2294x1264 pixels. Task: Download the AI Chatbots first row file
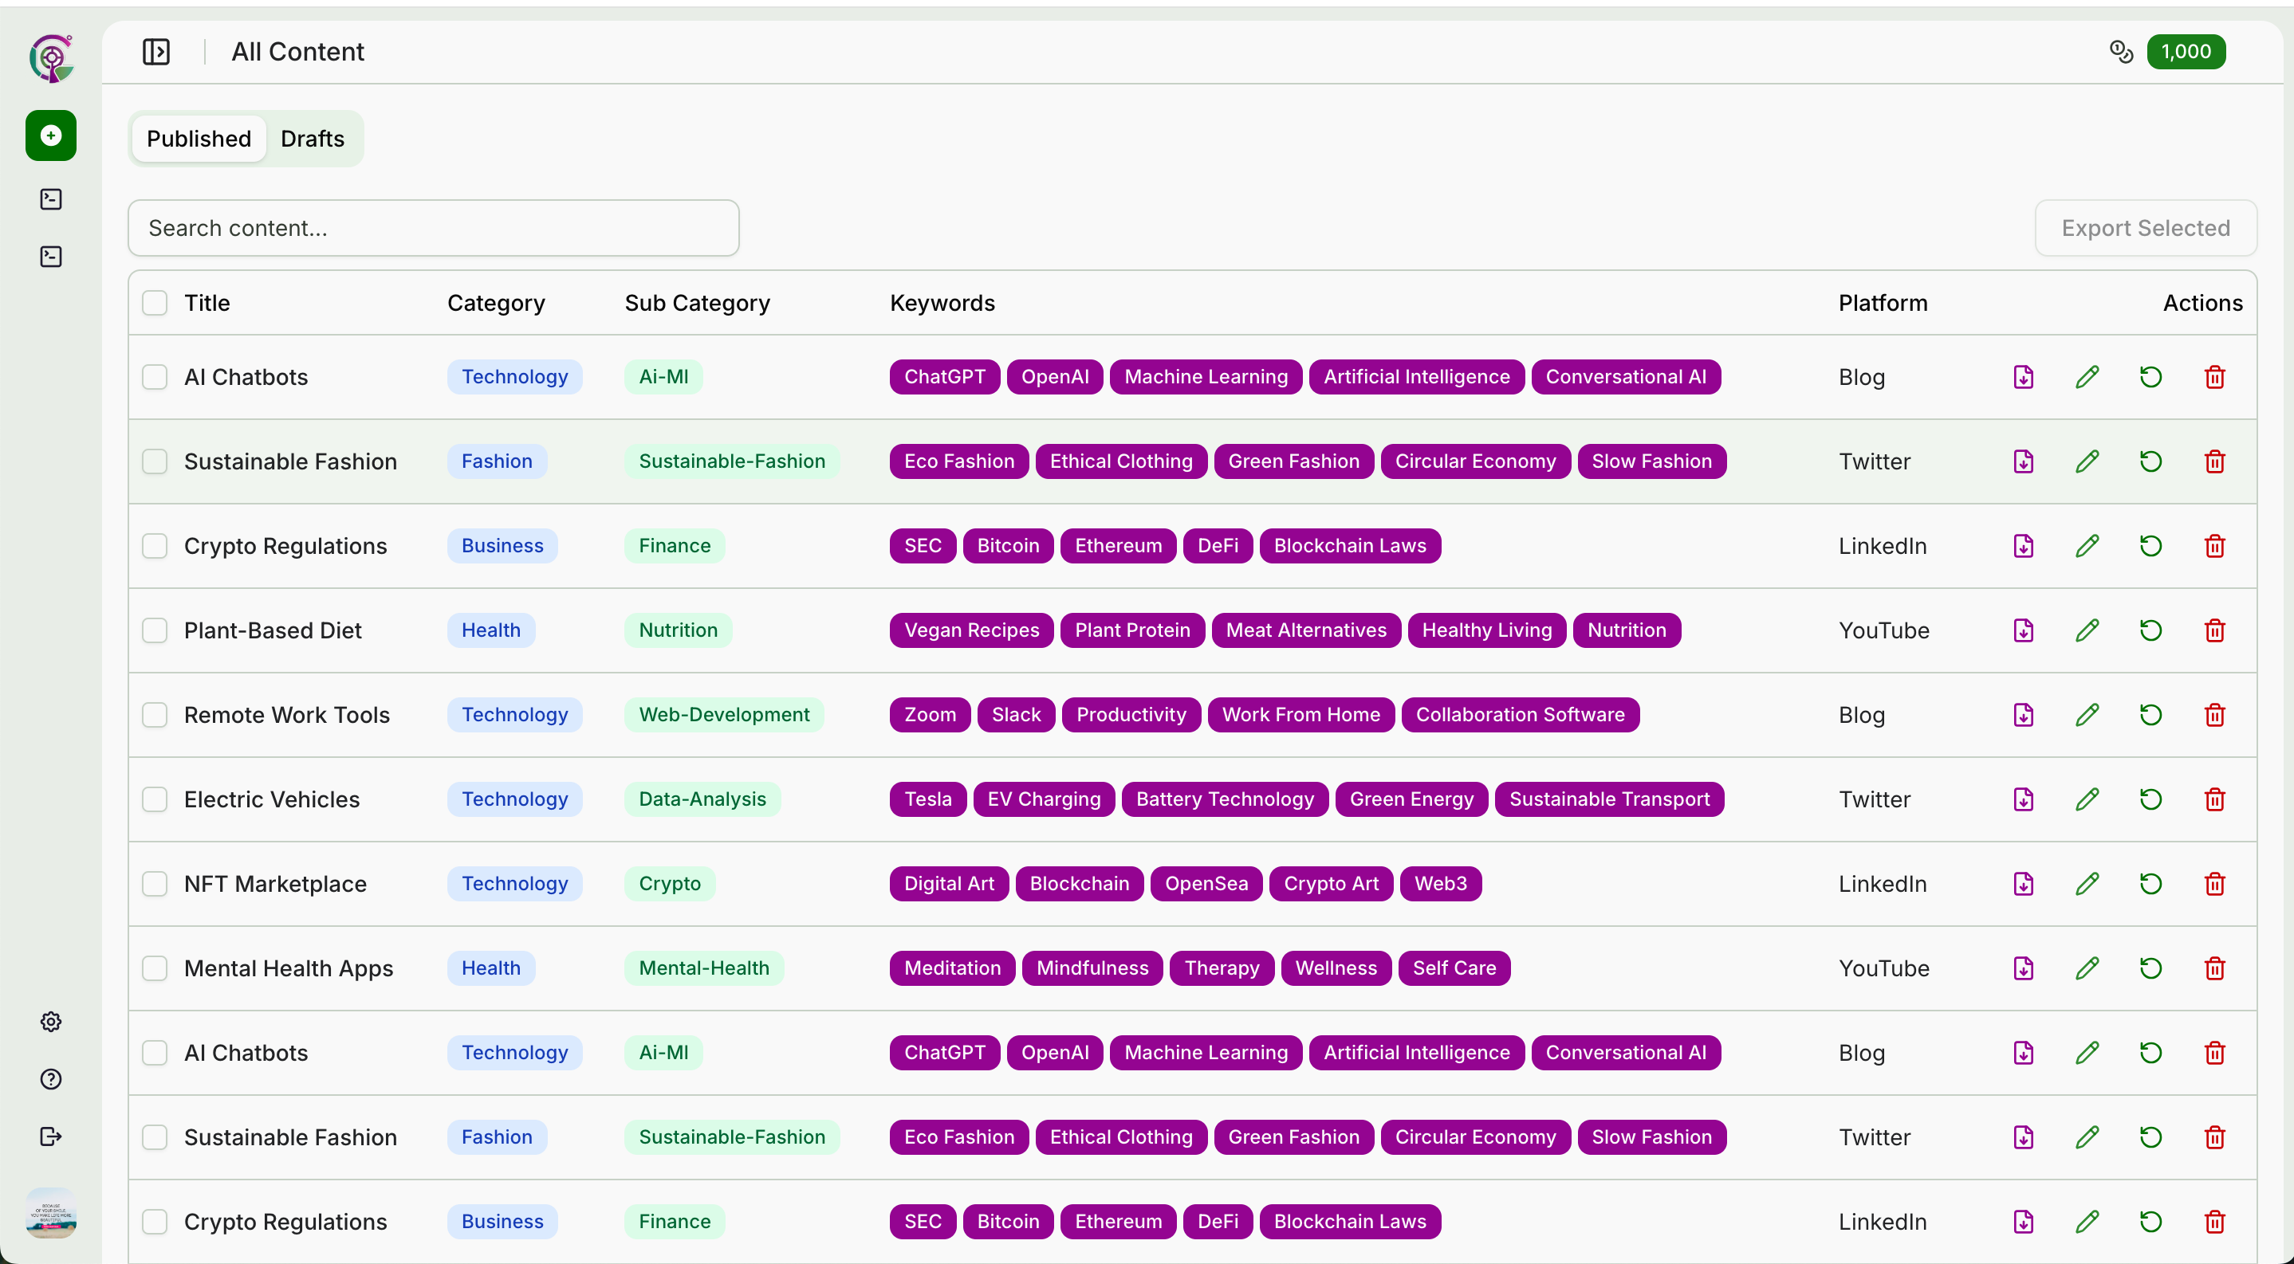(2023, 376)
